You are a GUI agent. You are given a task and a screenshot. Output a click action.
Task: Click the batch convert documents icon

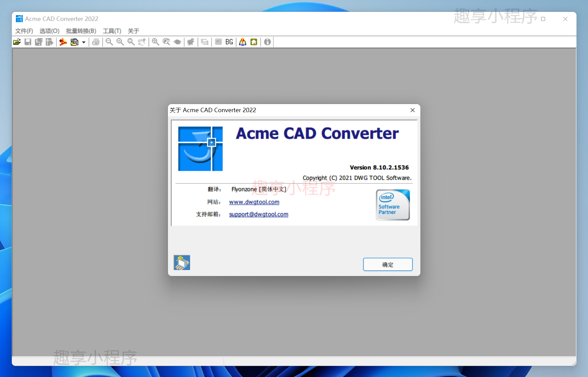click(74, 42)
